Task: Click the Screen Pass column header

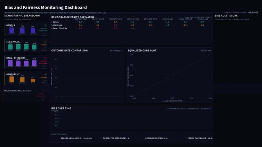Action: (x=133, y=19)
